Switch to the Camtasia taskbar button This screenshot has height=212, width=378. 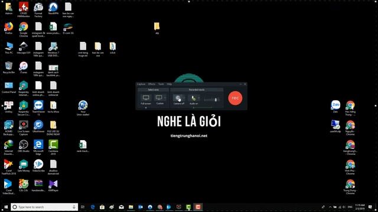pyautogui.click(x=188, y=207)
